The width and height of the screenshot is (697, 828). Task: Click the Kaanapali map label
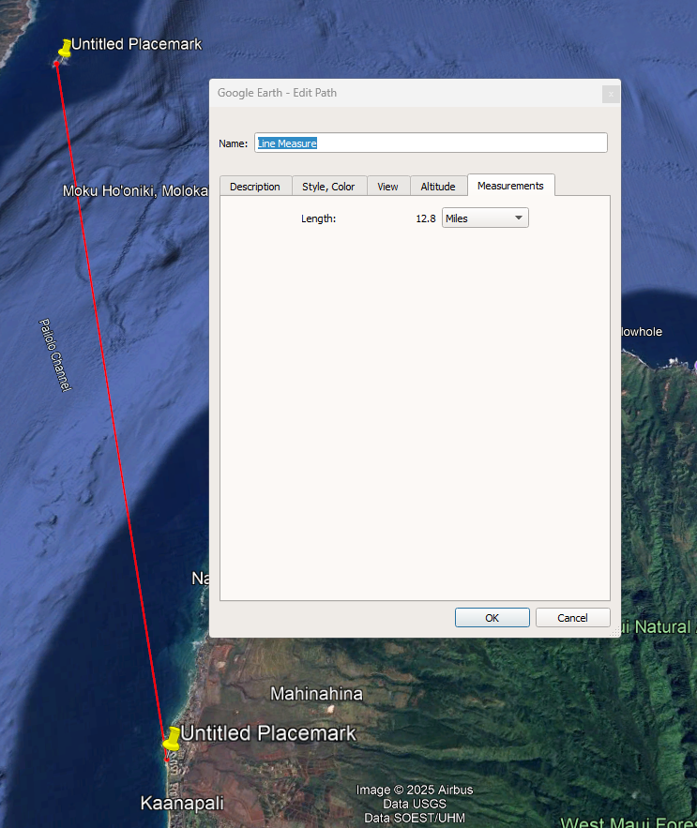[x=182, y=804]
